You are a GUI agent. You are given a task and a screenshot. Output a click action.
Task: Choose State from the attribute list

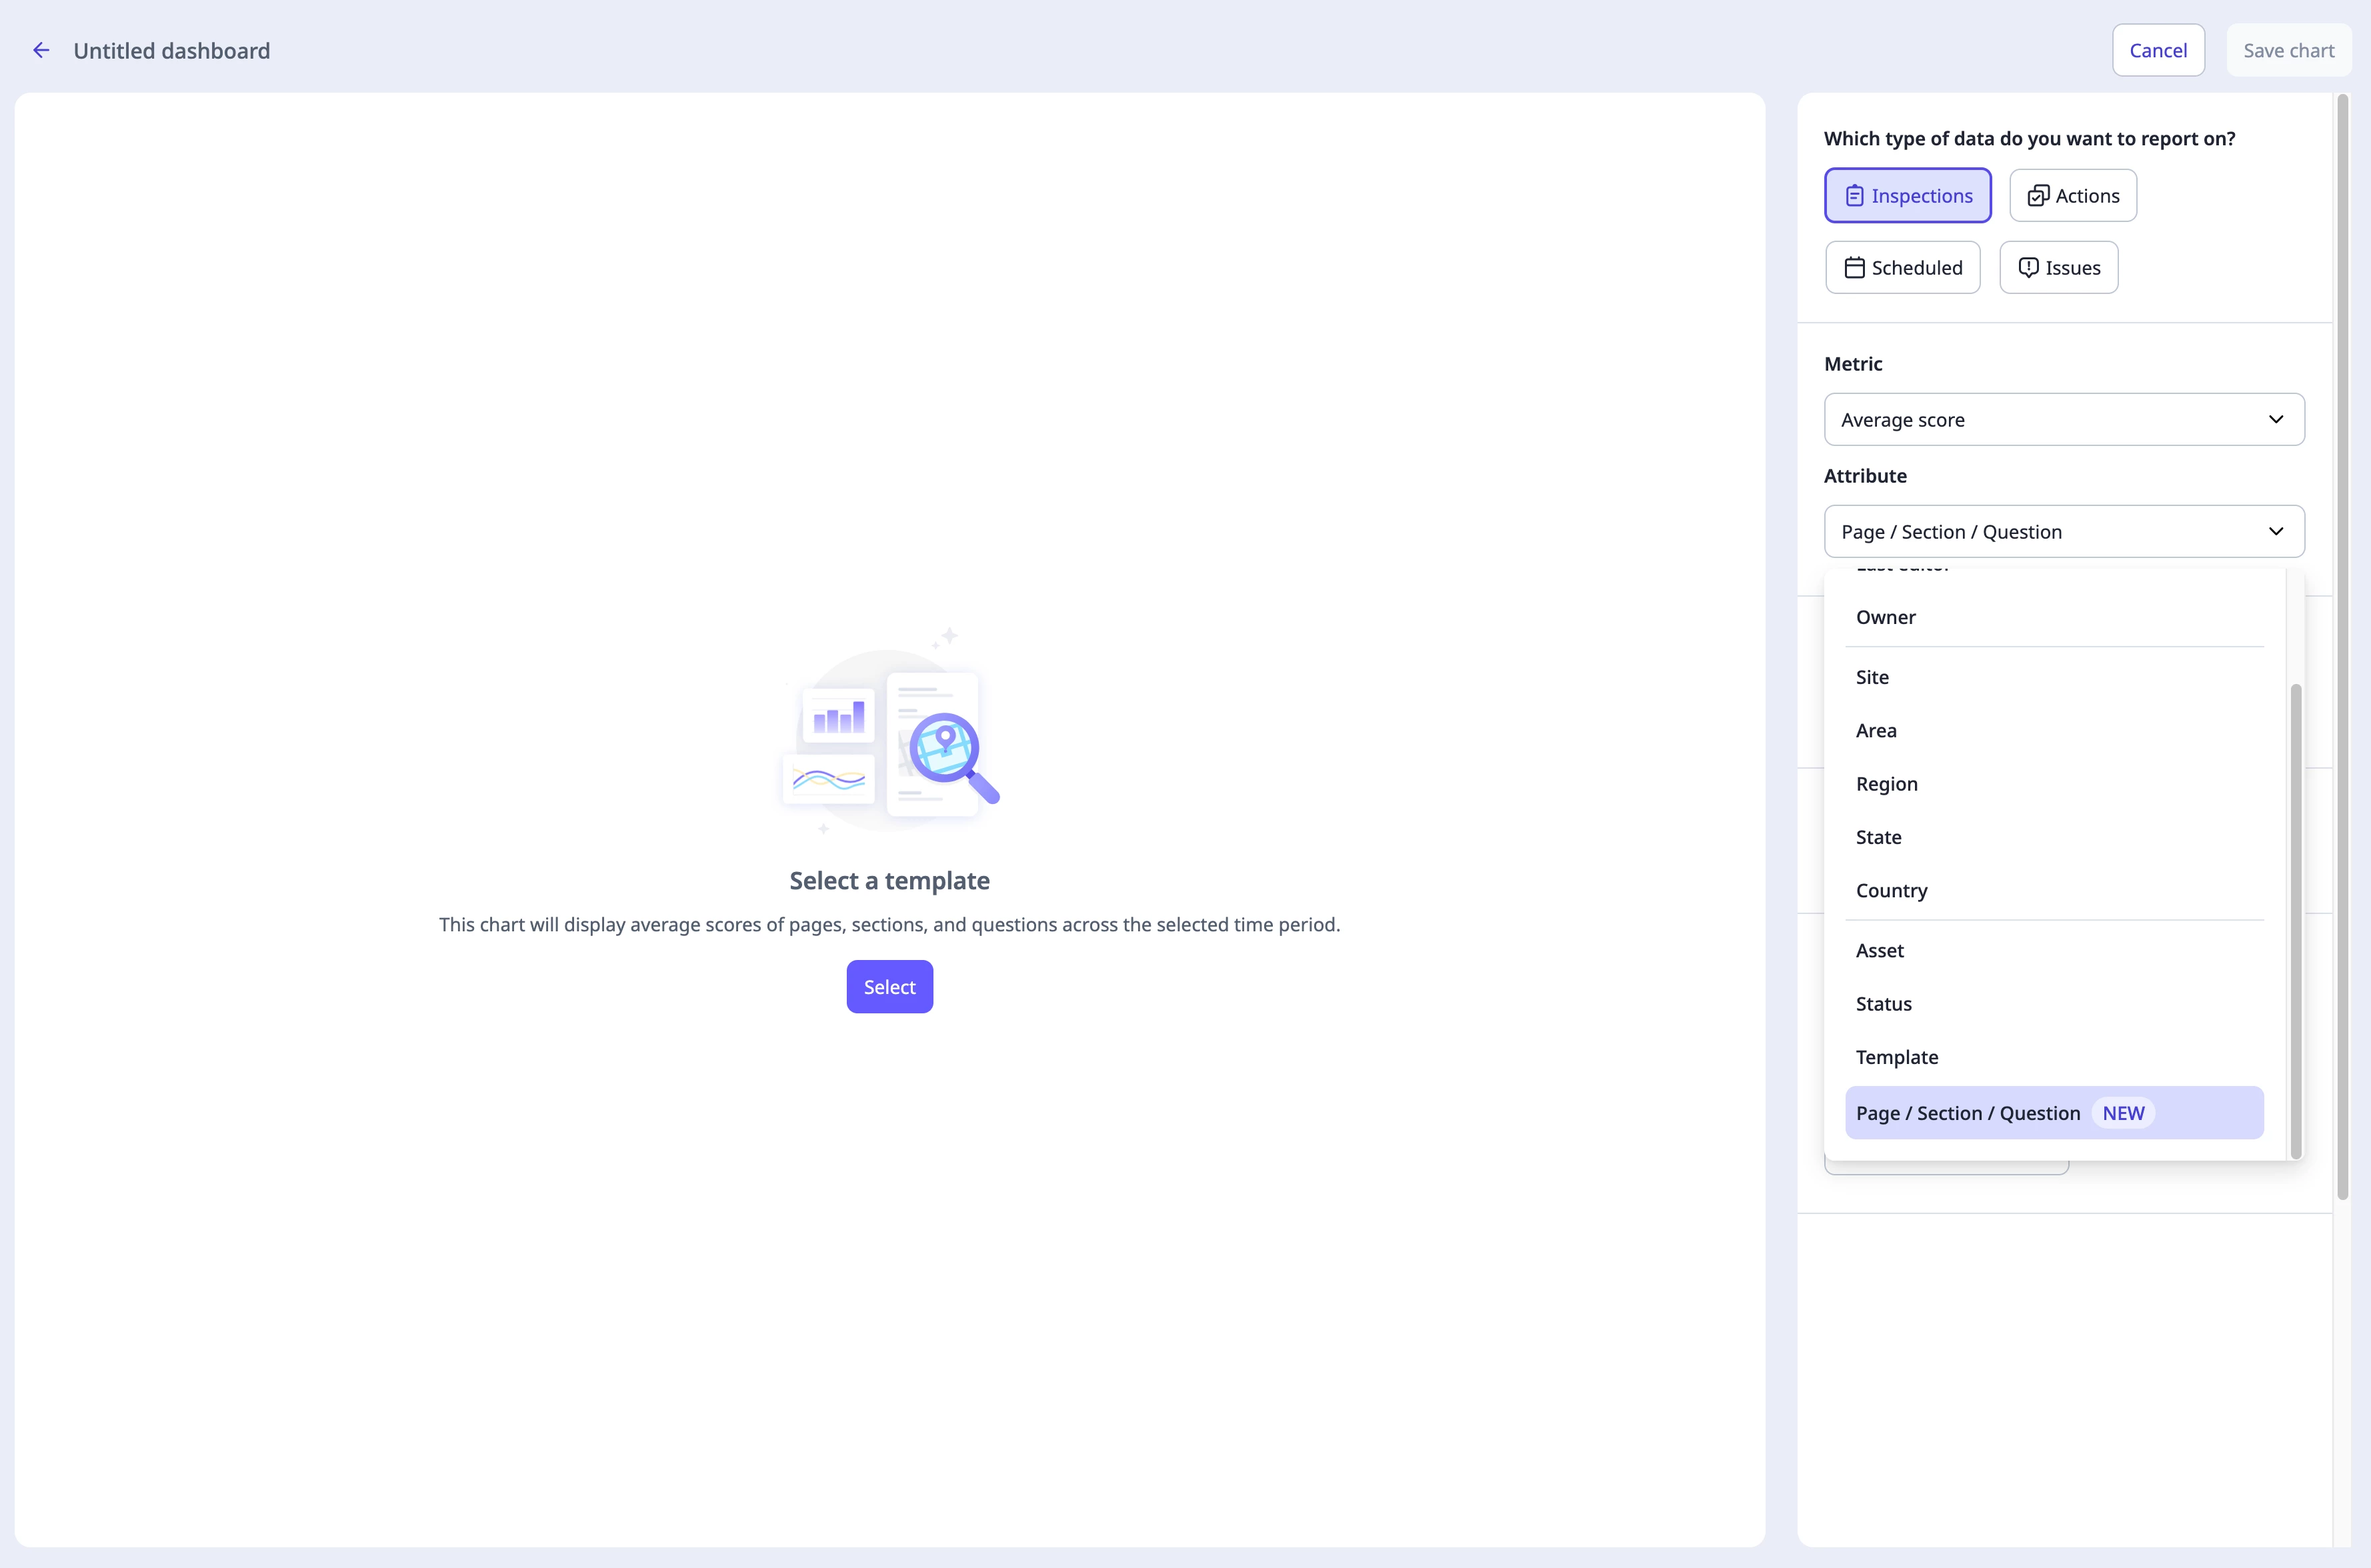click(2054, 837)
